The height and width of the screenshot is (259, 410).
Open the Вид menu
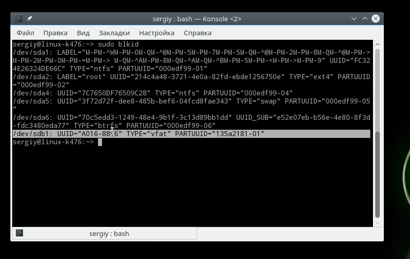point(83,33)
